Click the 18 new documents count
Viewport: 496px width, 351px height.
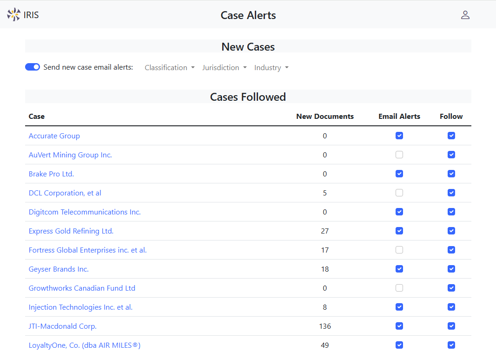click(325, 269)
